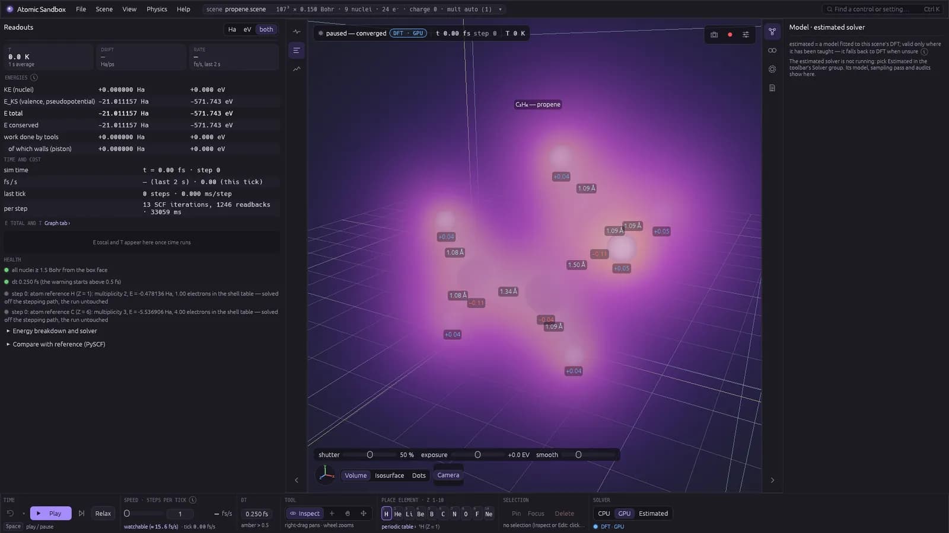Screen dimensions: 949x533
Task: Click the axis orientation gizmo
Action: coord(326,474)
